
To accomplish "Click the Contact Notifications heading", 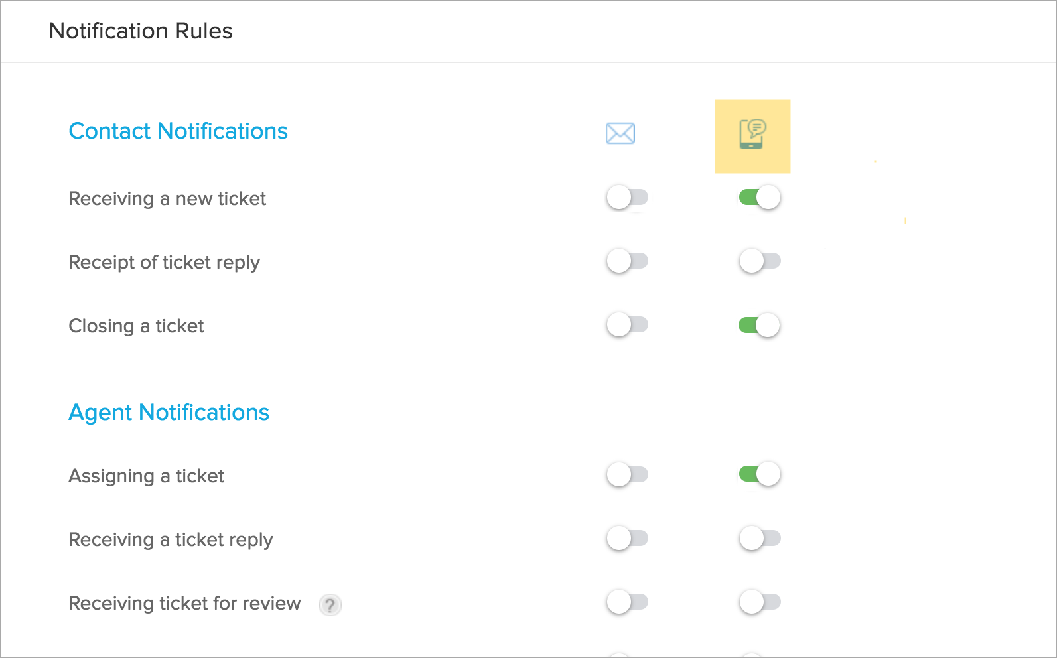I will pyautogui.click(x=178, y=131).
